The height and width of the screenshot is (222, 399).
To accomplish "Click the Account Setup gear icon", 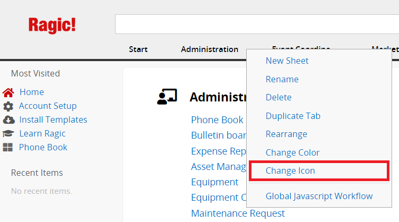I will (8, 106).
